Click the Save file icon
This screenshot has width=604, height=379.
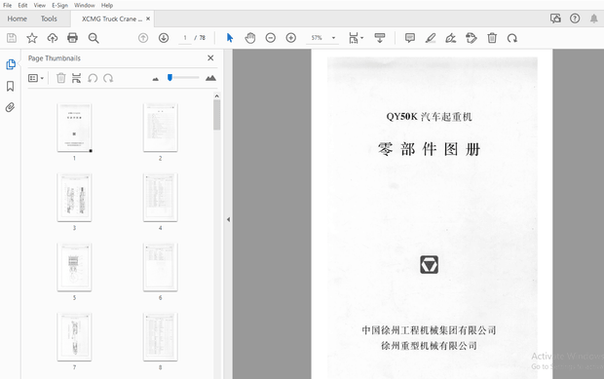click(12, 38)
